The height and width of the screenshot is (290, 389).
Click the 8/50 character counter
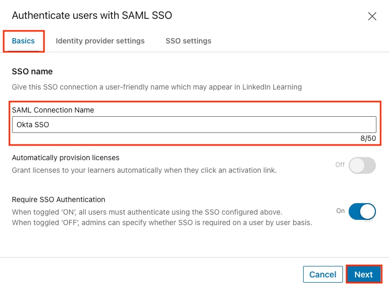click(x=368, y=138)
